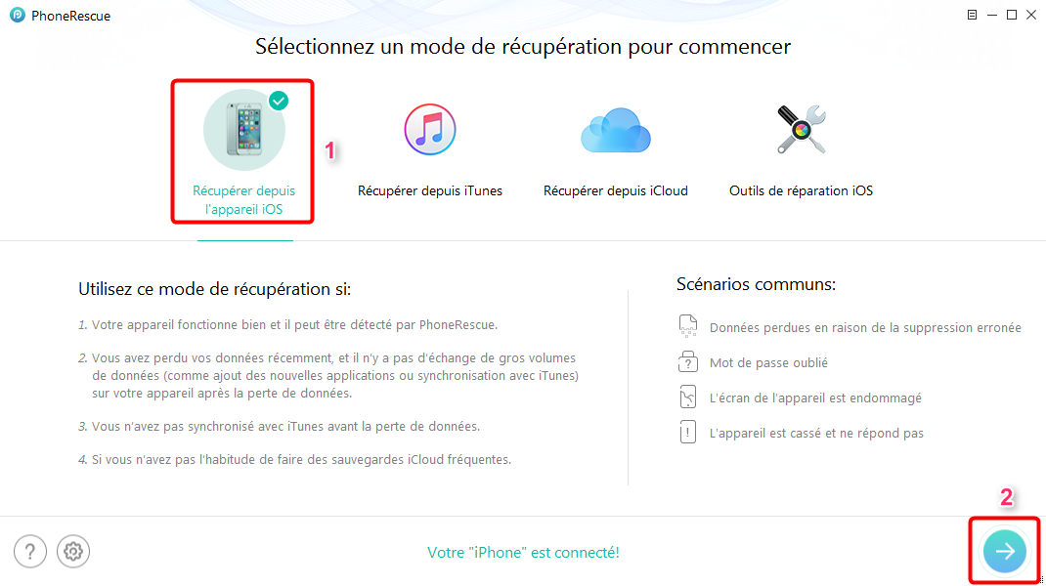Select the iPhone device recovery icon

click(x=243, y=130)
